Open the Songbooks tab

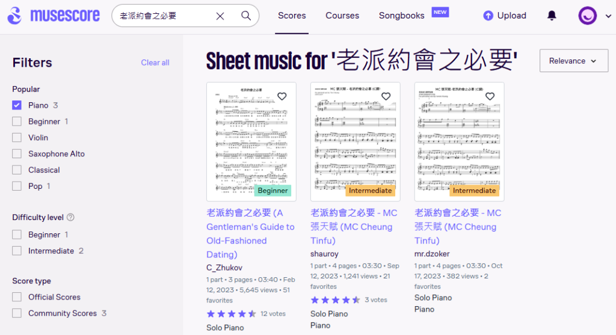[x=401, y=16]
